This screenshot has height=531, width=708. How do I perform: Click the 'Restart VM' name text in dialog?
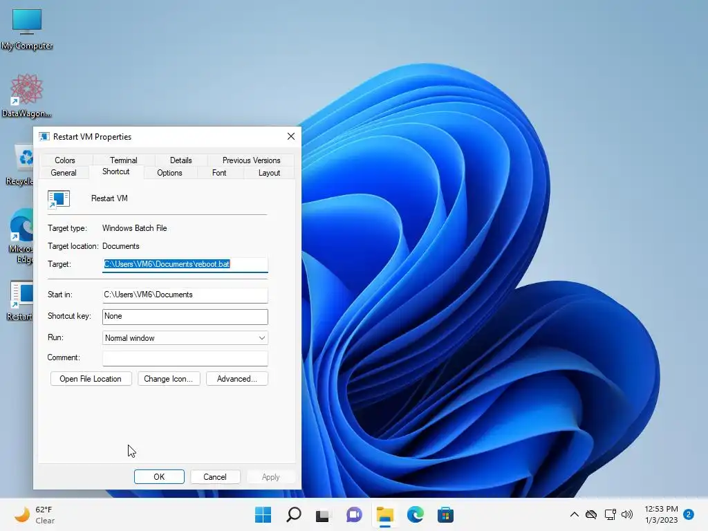[109, 198]
